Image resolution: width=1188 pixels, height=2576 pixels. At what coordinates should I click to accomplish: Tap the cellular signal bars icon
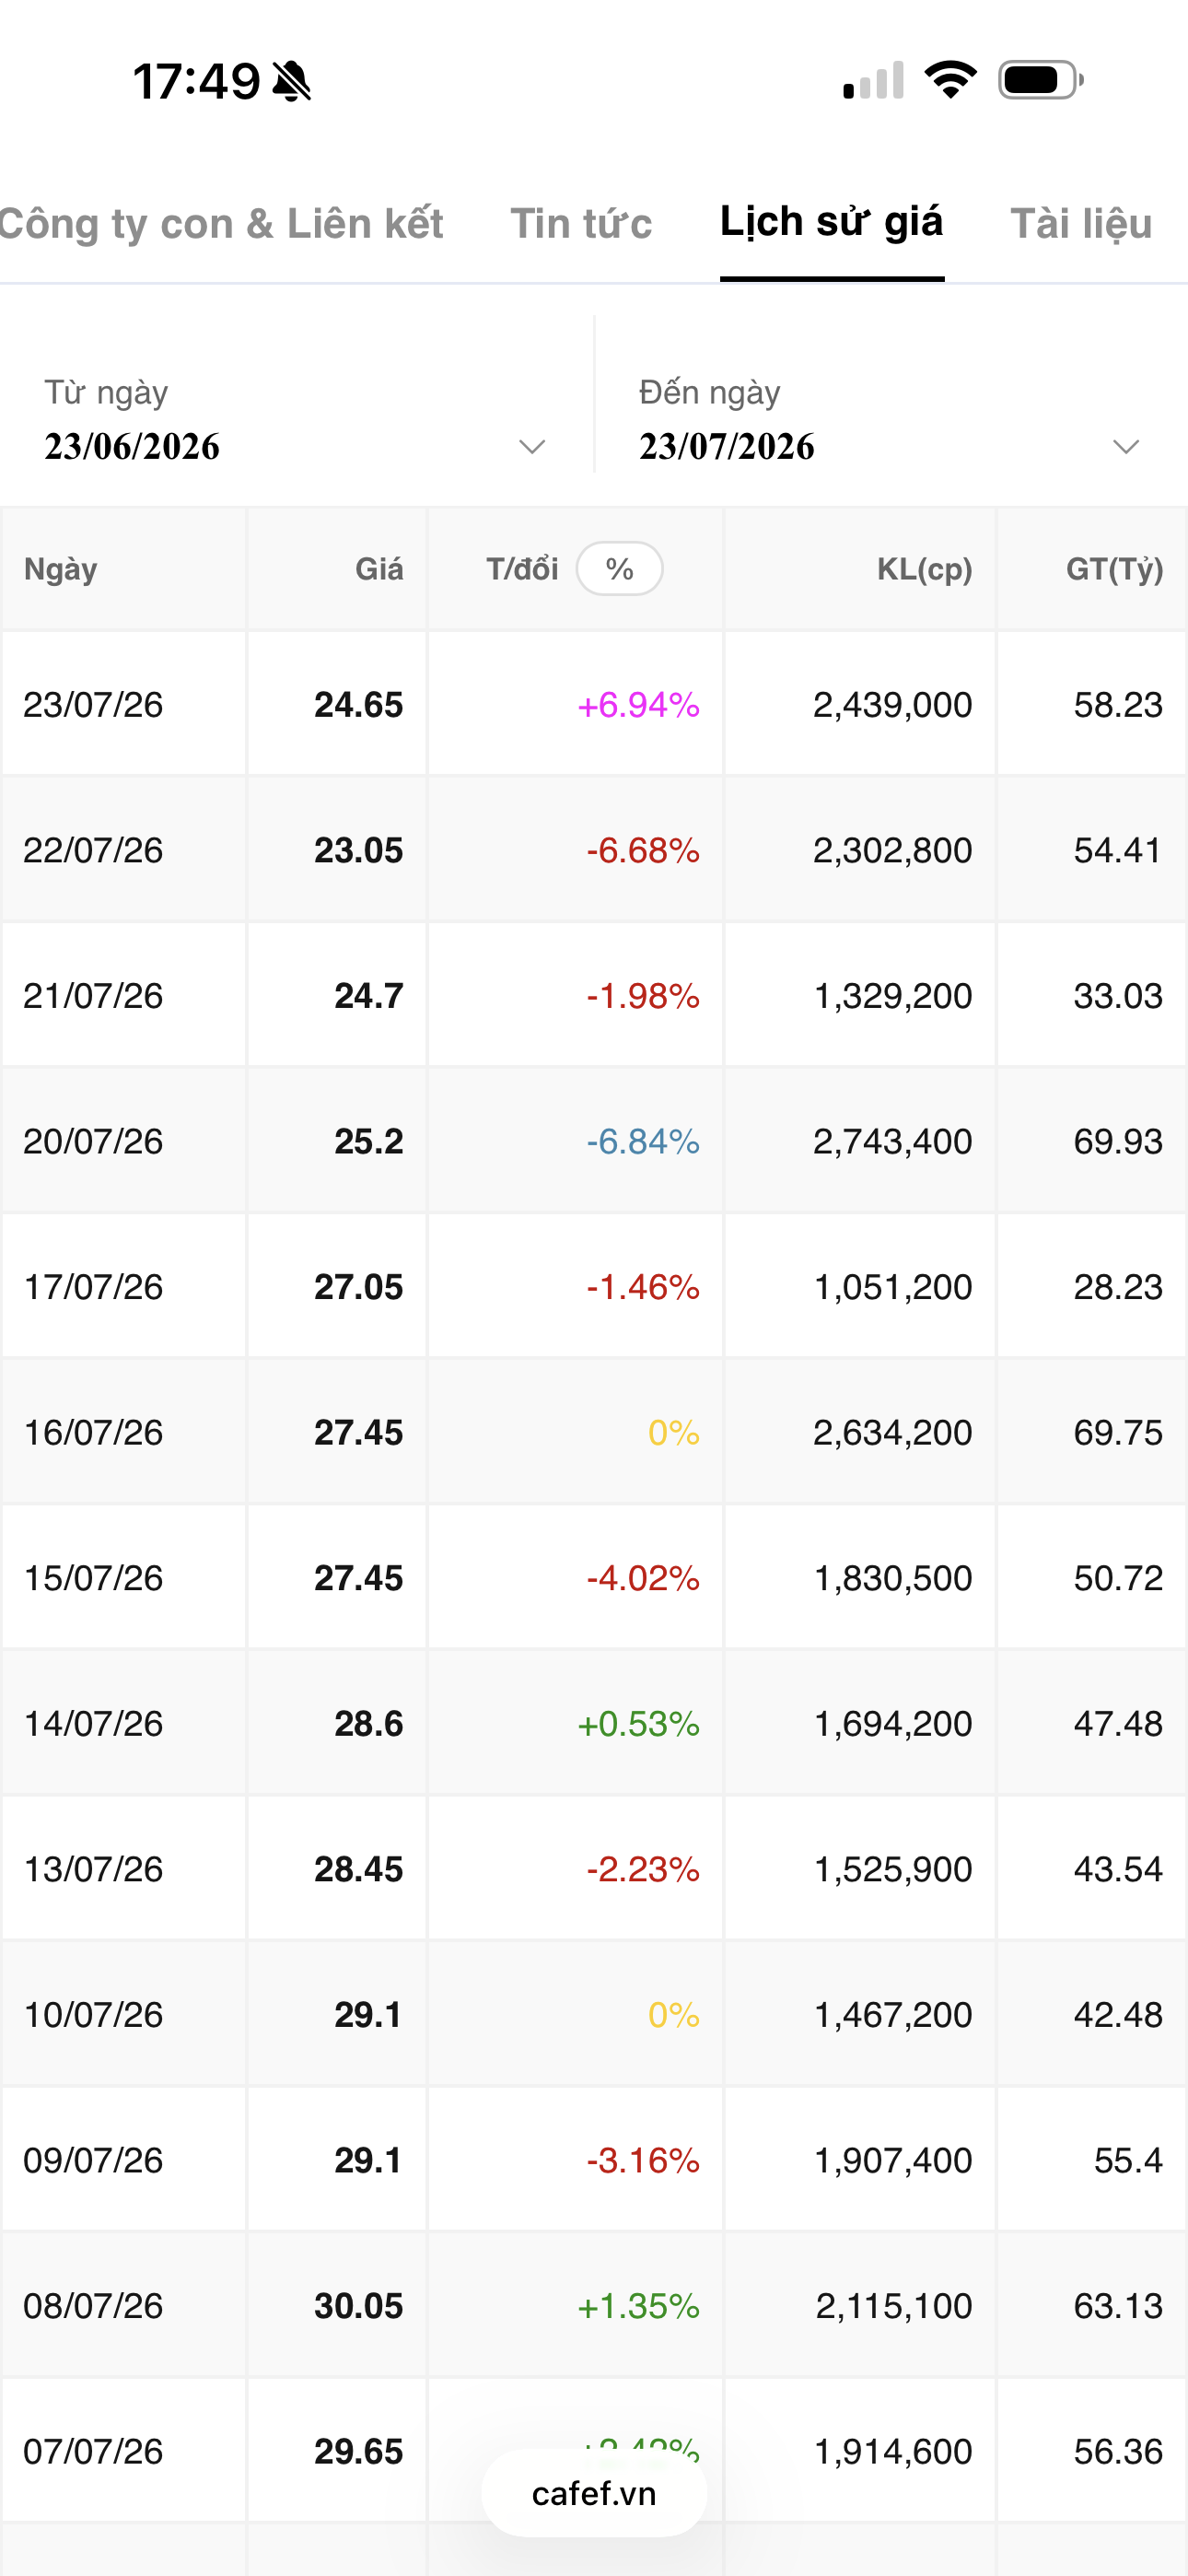(x=874, y=81)
